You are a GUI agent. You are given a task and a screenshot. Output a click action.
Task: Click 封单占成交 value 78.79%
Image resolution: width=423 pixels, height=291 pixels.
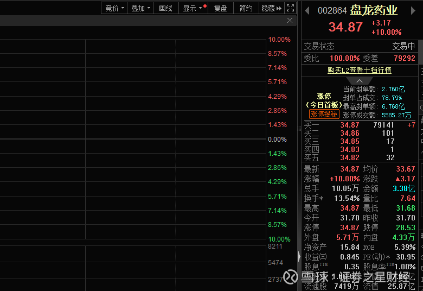coord(392,98)
